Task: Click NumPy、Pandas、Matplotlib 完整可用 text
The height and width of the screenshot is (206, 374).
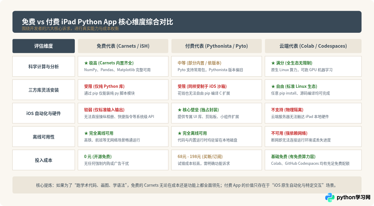Action: [117, 70]
